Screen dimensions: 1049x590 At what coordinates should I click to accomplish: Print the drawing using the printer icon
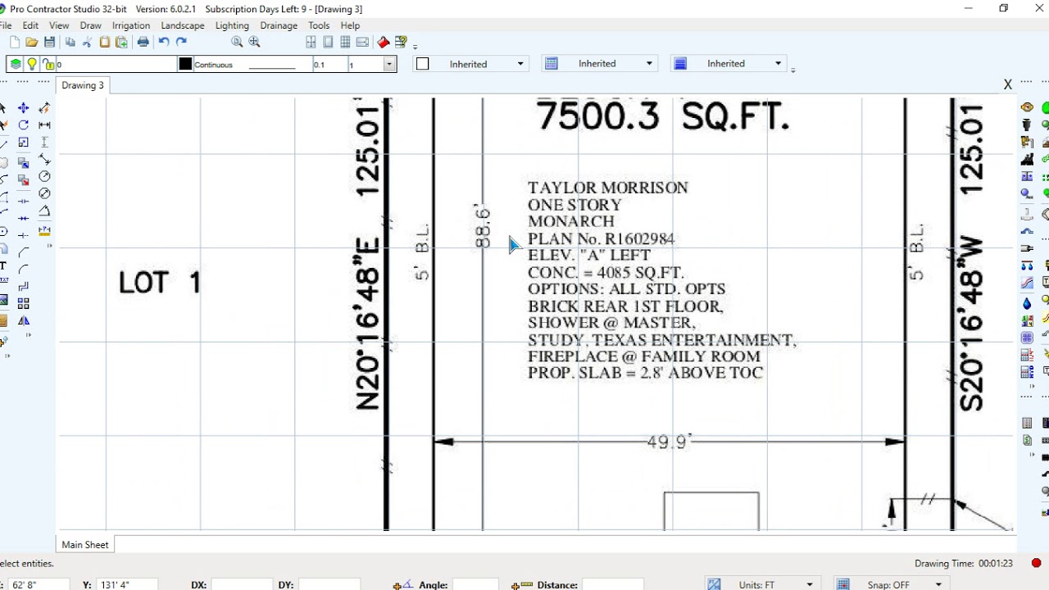(143, 42)
